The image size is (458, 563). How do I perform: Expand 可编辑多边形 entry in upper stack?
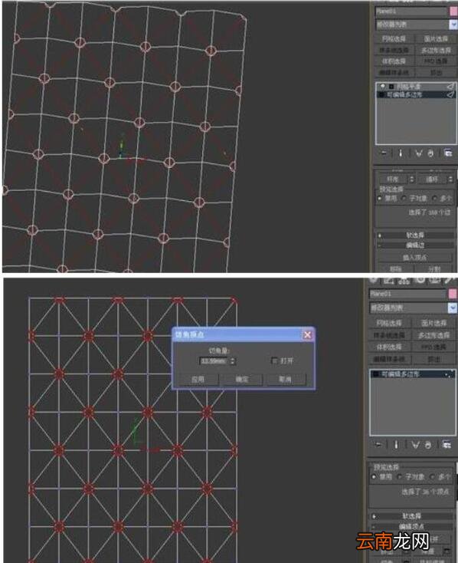pyautogui.click(x=381, y=94)
